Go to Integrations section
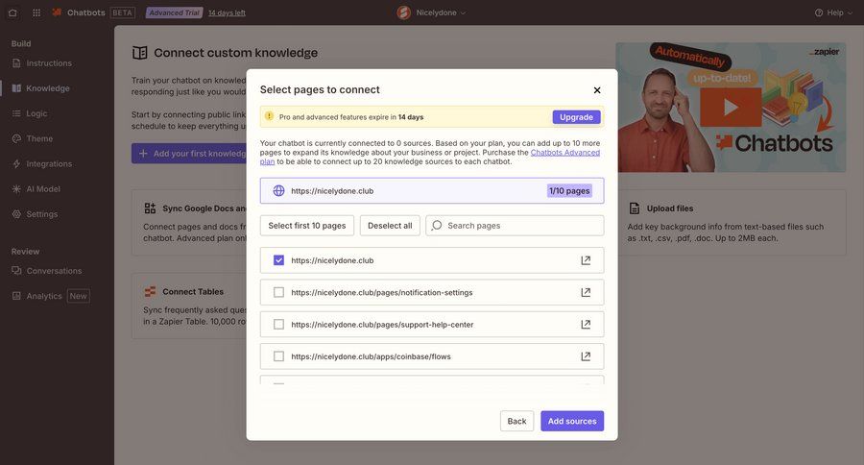 coord(49,164)
